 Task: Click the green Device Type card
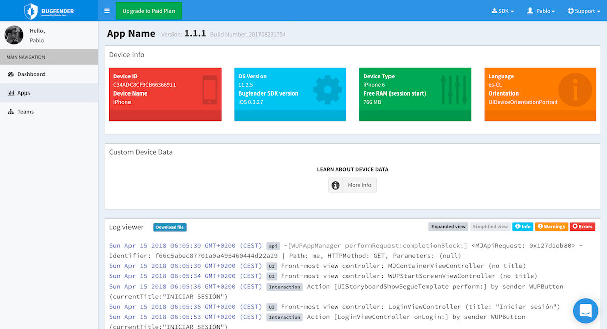pos(415,95)
